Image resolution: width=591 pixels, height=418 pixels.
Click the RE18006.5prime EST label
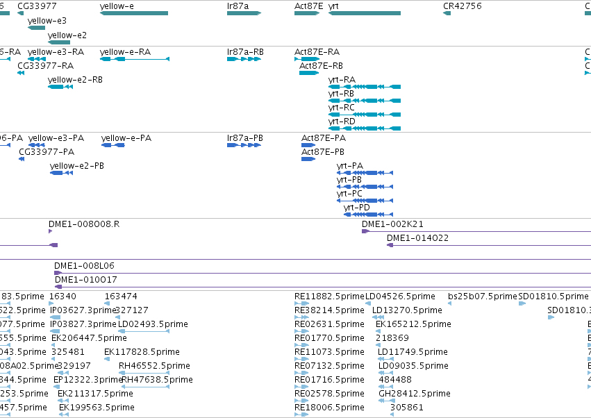click(x=329, y=408)
